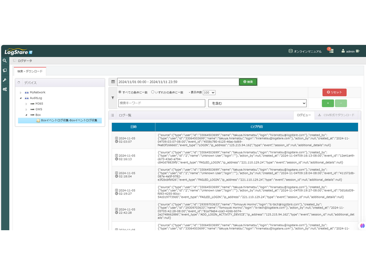The image size is (366, 275).
Task: Open the notification list icon with badge
Action: 331,51
